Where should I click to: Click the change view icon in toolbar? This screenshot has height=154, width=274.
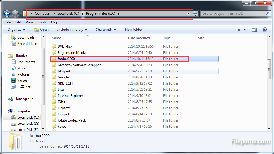[238, 30]
